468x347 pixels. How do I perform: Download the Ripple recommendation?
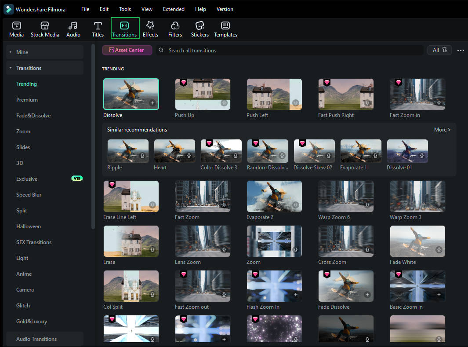point(142,156)
